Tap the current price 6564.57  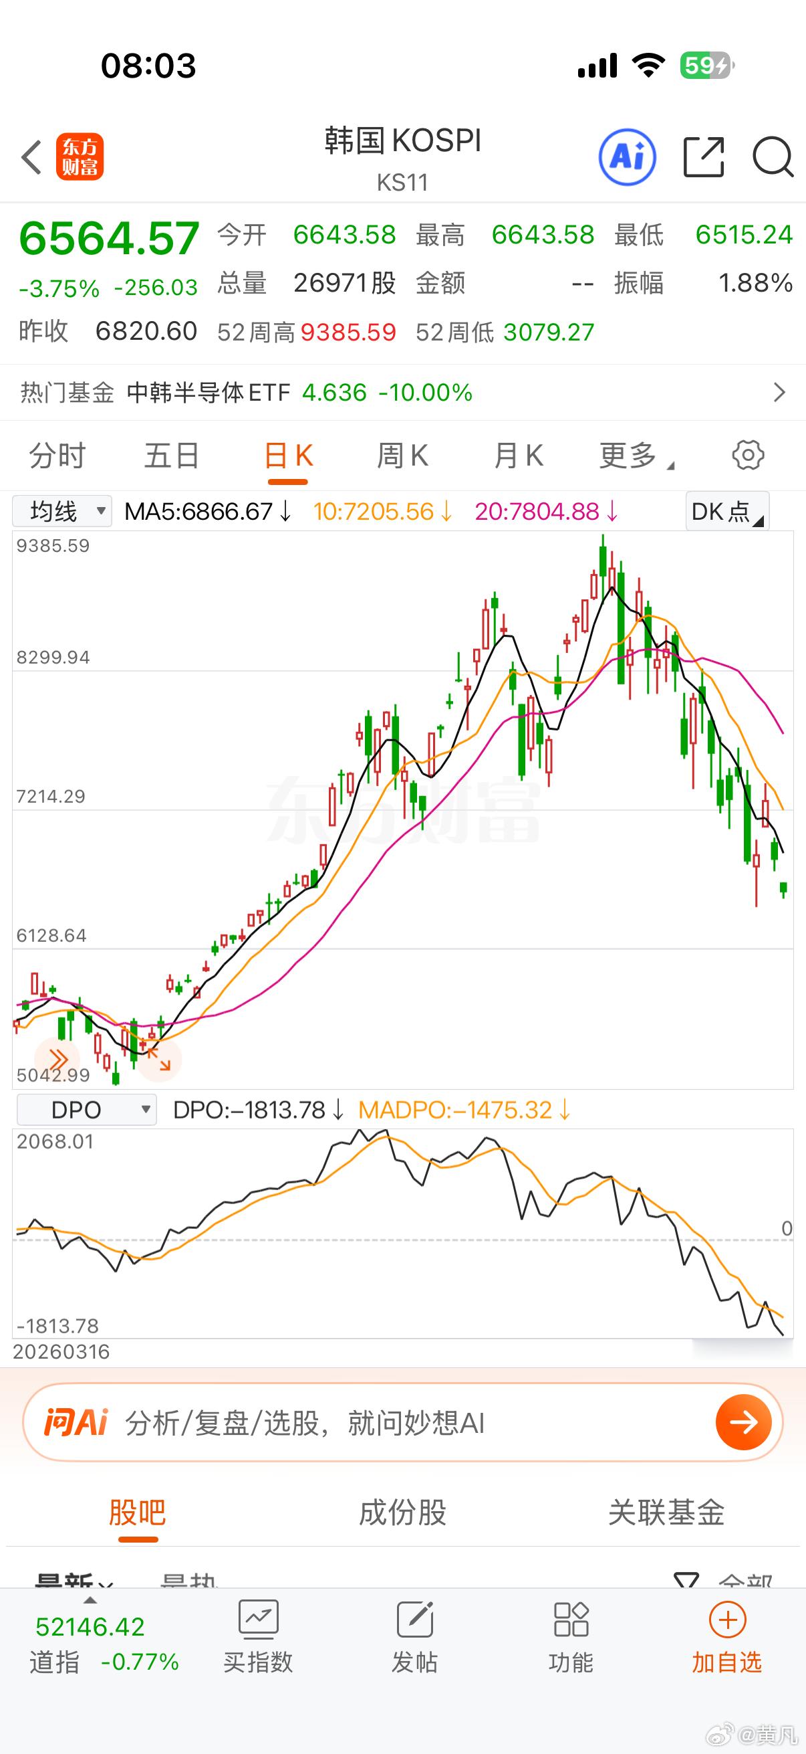(x=109, y=238)
